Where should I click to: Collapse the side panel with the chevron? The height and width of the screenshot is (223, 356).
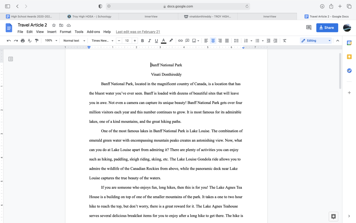(349, 216)
